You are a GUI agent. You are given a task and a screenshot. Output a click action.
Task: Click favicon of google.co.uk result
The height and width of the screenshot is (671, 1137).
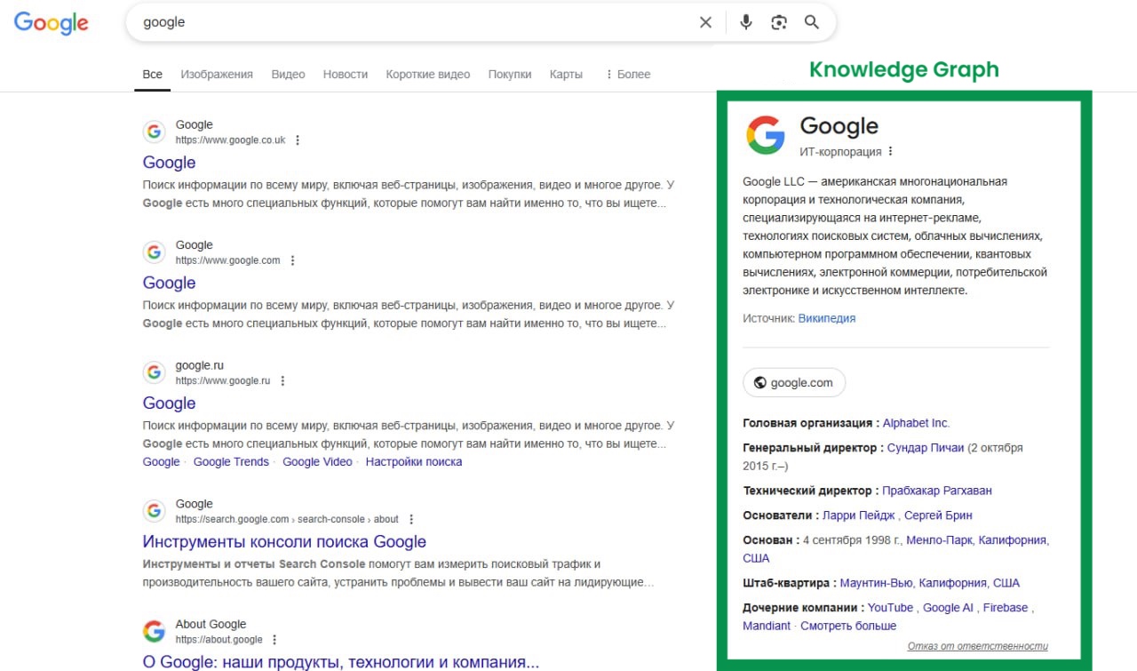(x=155, y=132)
